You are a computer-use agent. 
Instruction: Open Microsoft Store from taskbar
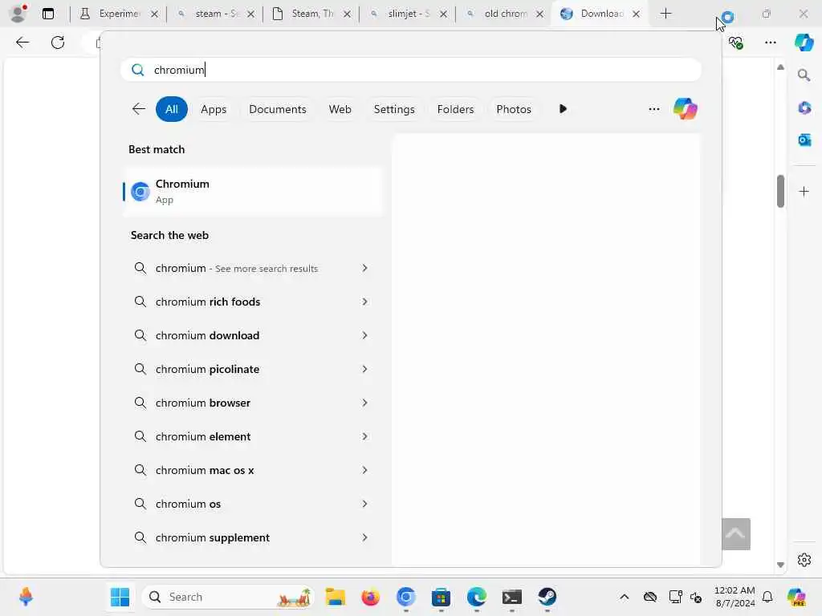[x=441, y=597]
